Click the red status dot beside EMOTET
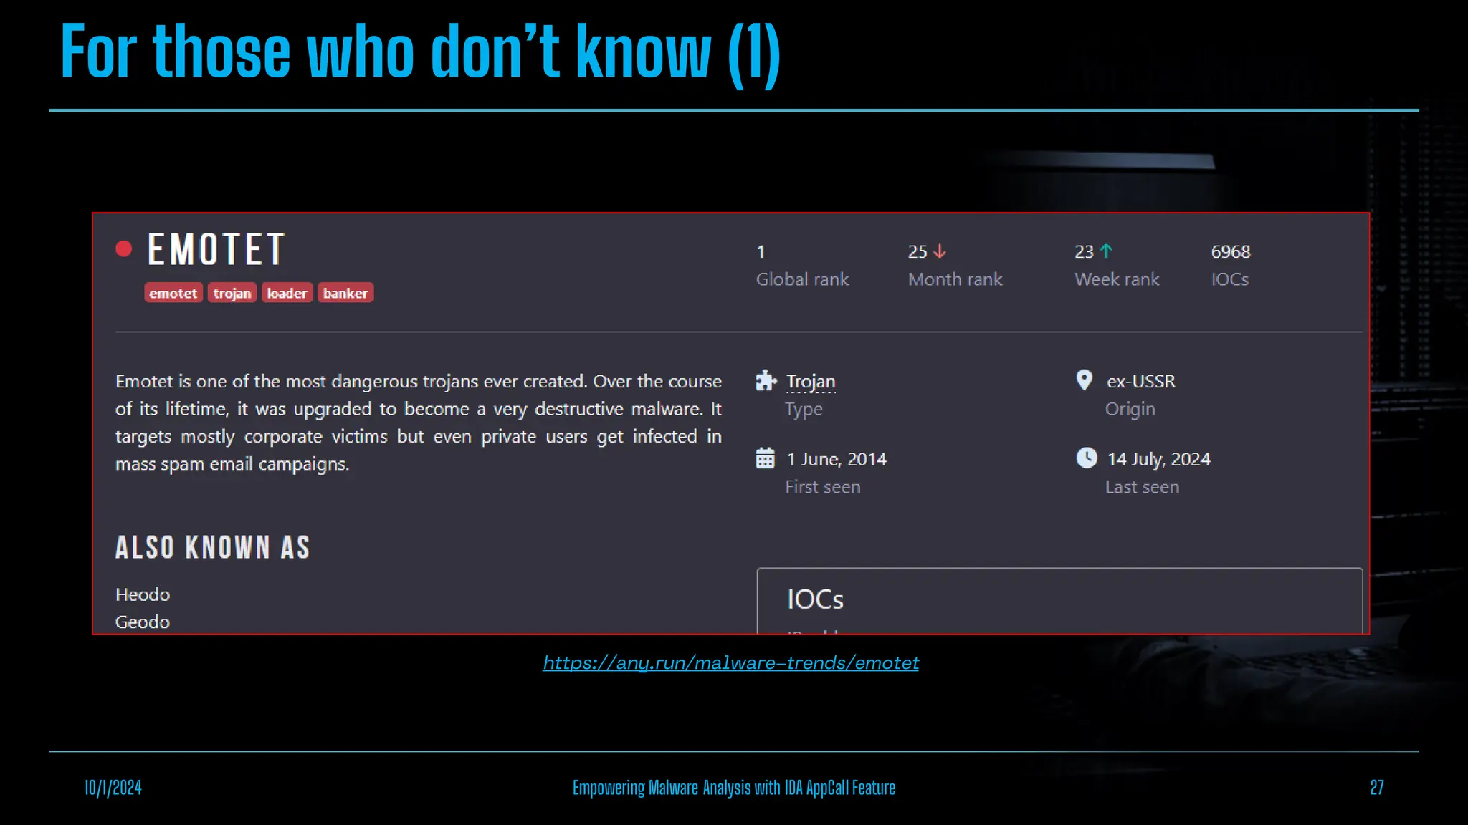 tap(124, 249)
